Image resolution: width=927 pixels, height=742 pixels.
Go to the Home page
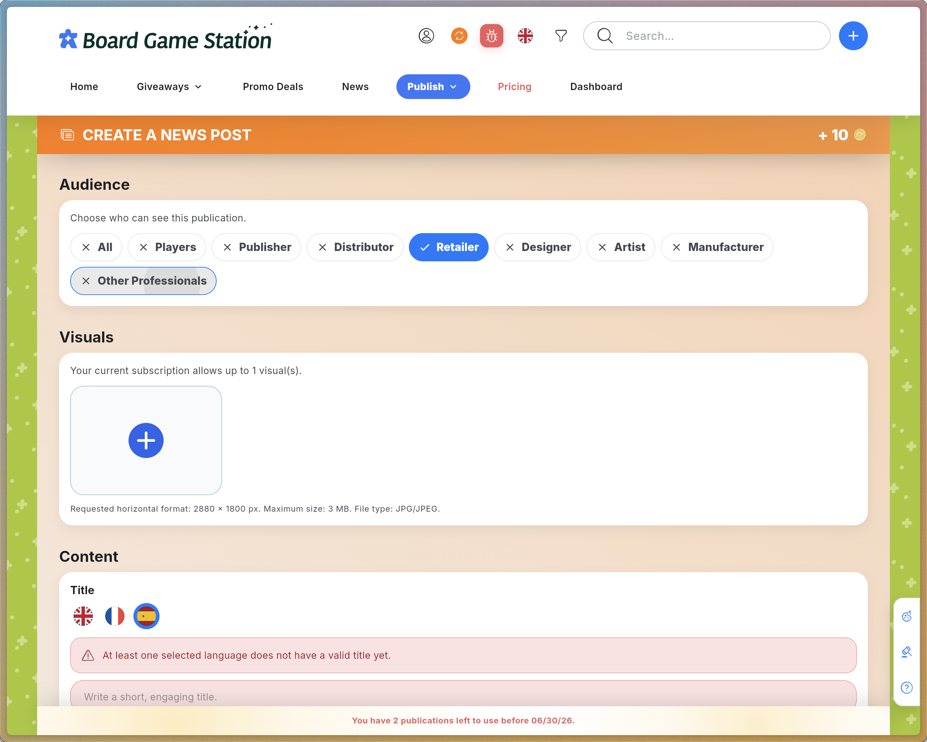84,86
